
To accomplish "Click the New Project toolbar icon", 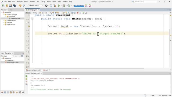I will coord(7,6).
